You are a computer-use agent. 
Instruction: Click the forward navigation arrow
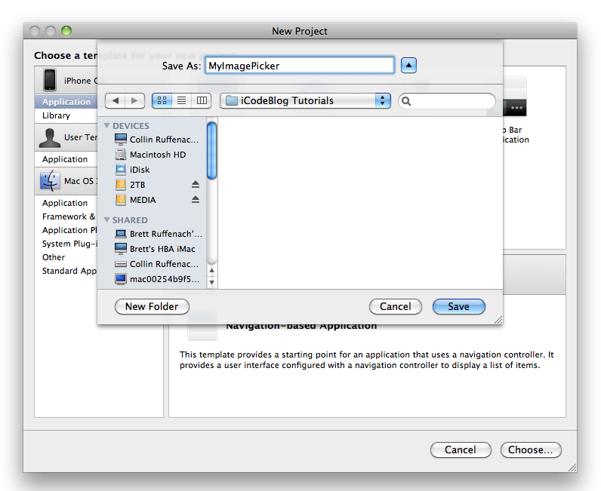[x=134, y=101]
